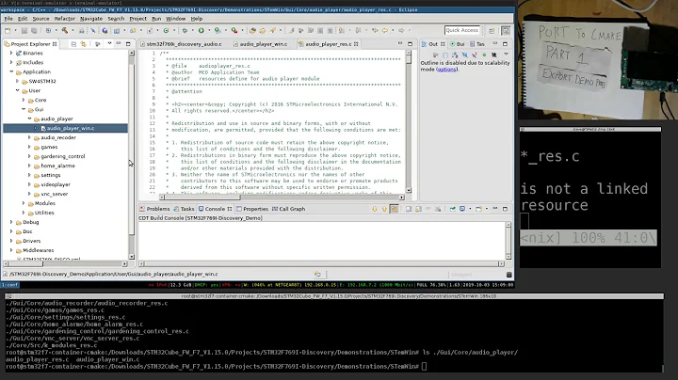Screen dimensions: 678x380
Task: Open the Outline view menu dropdown
Action: point(506,55)
